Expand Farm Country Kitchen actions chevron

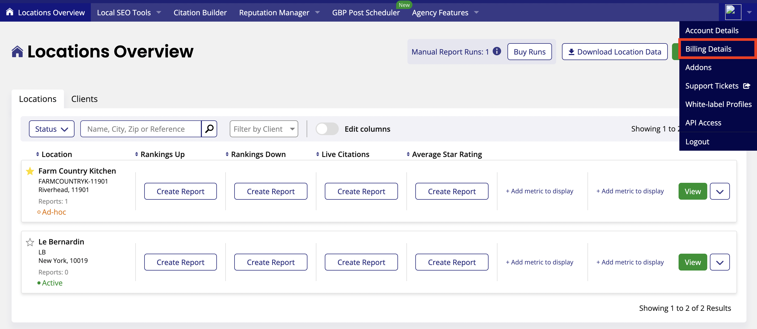[x=720, y=191]
